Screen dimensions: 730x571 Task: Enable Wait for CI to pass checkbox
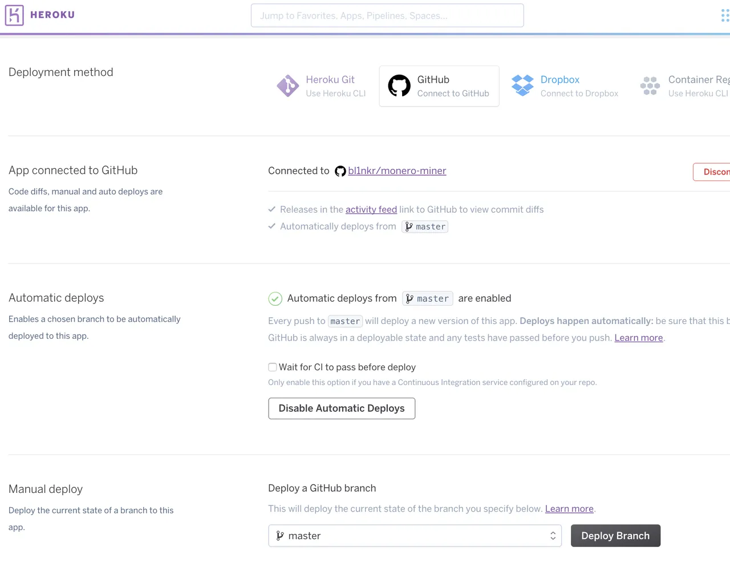pyautogui.click(x=273, y=367)
